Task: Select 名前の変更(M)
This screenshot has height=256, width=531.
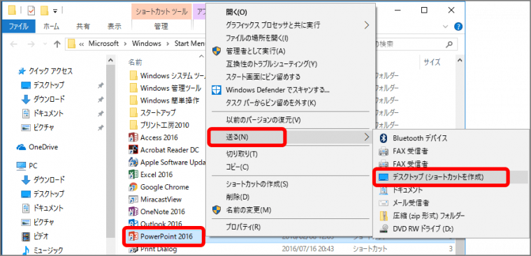Action: (x=249, y=210)
